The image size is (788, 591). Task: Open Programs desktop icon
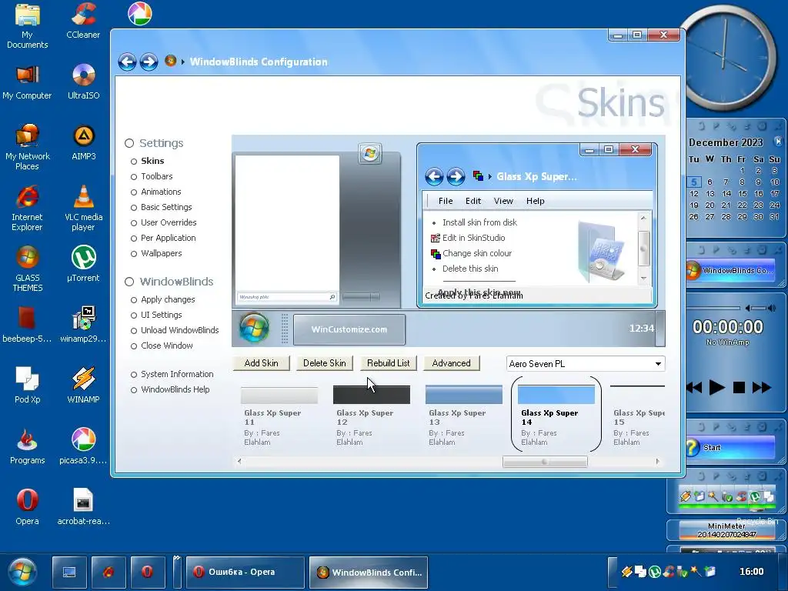click(x=27, y=447)
